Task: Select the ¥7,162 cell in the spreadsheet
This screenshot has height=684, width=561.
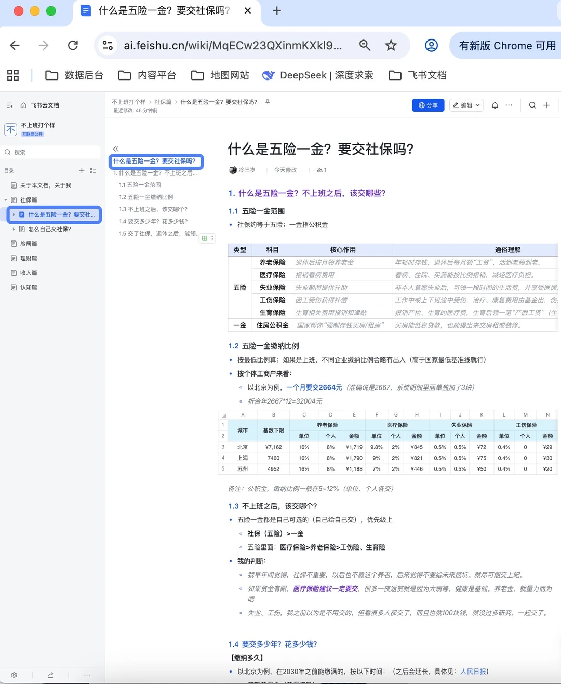Action: click(x=274, y=447)
